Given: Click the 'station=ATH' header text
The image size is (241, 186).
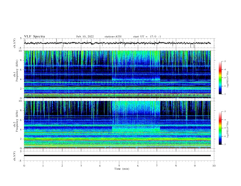Looking at the screenshot, I should tap(113, 36).
